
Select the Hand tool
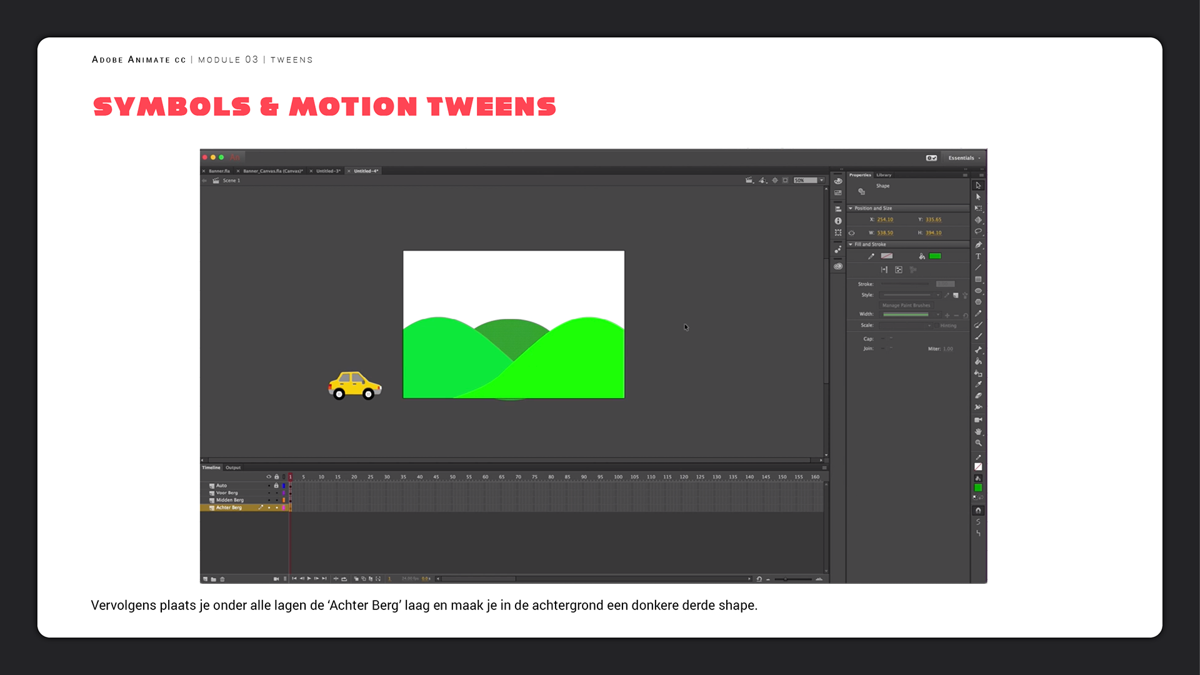[x=978, y=431]
